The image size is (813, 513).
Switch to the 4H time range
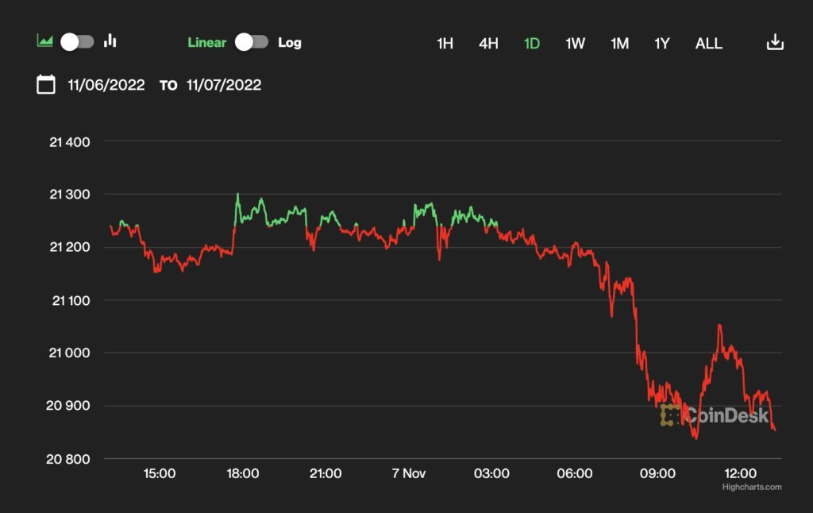[488, 44]
